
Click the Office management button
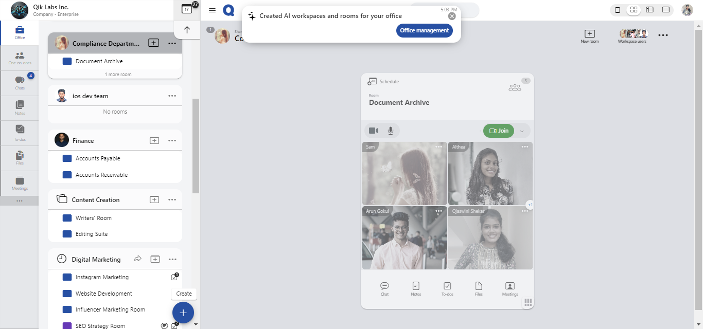424,30
